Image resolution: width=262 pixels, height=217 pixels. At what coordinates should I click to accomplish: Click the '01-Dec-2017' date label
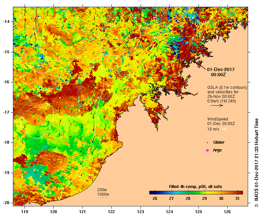(221, 69)
